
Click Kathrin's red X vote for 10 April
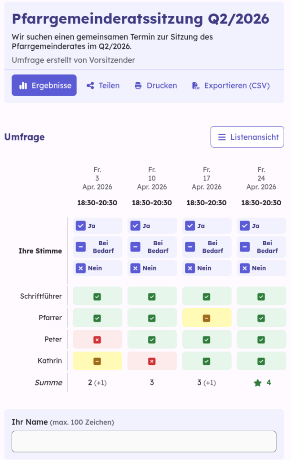click(x=152, y=361)
